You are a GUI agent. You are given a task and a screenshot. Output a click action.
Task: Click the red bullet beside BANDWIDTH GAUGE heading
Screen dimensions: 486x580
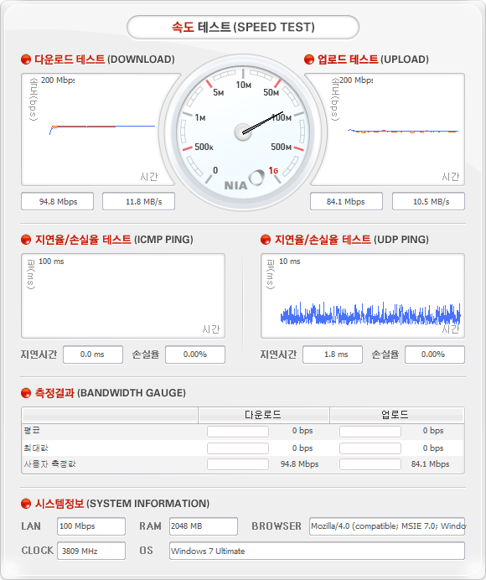(x=26, y=393)
